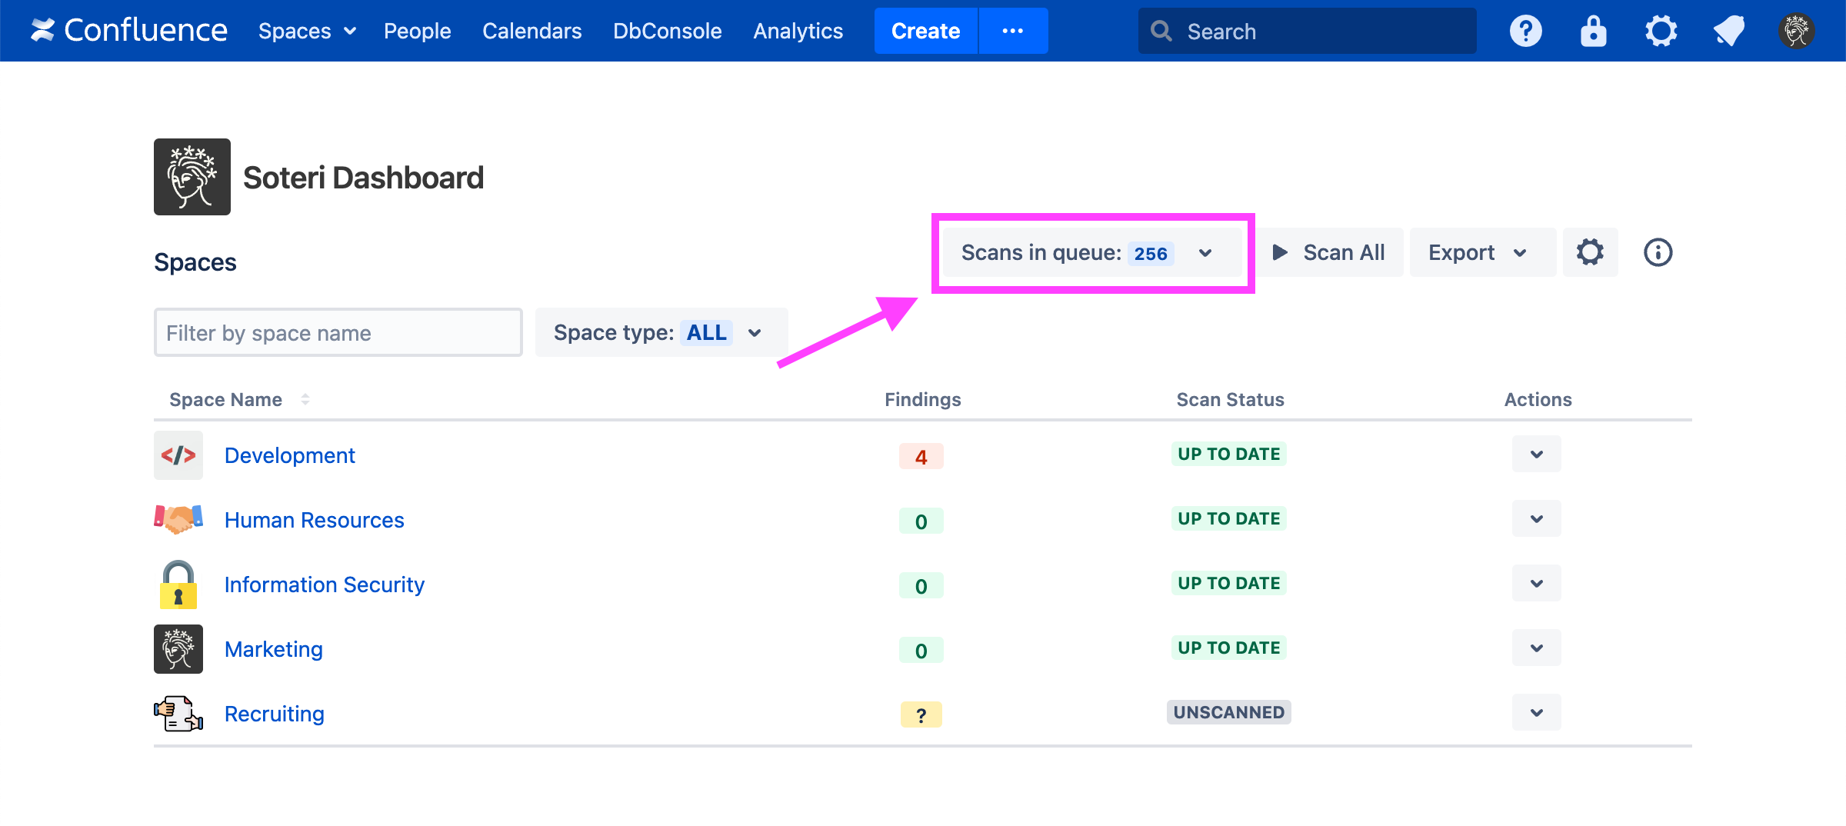Expand actions for Development space
This screenshot has height=826, width=1846.
click(x=1536, y=454)
